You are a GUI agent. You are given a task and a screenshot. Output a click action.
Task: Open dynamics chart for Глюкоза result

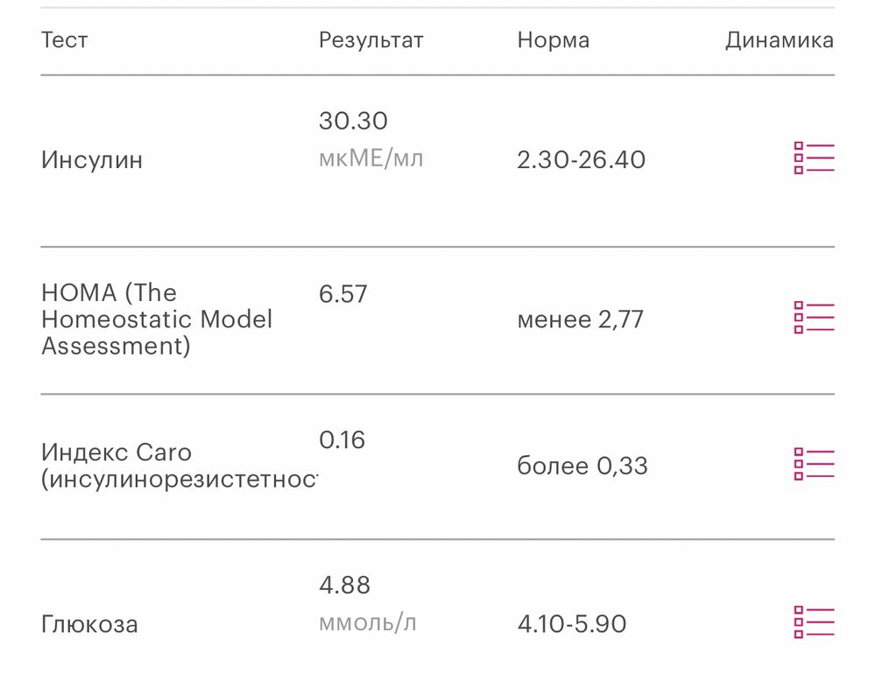click(813, 623)
